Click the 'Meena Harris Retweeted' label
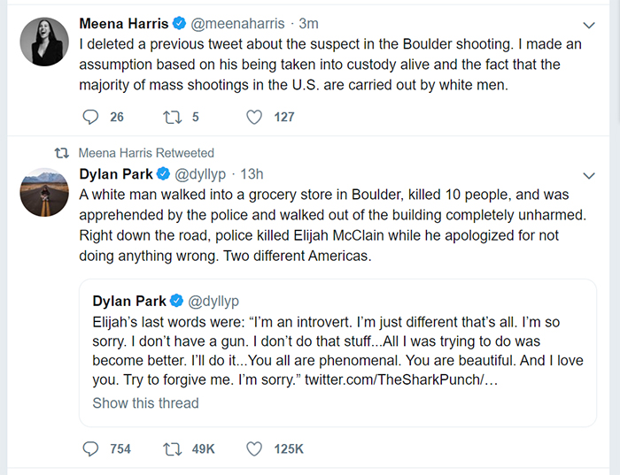The image size is (620, 475). point(146,153)
